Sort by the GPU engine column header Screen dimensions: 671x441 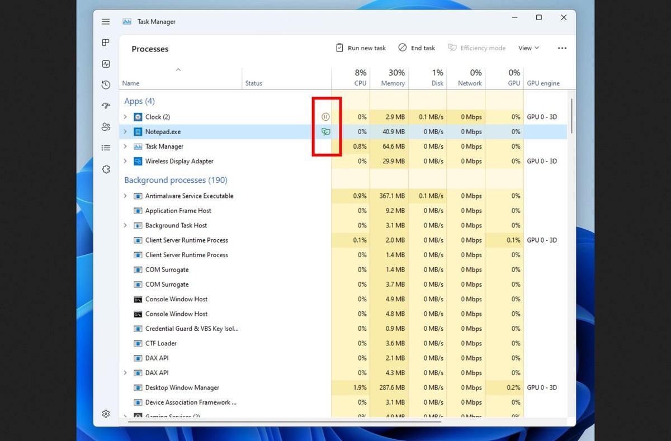tap(543, 83)
